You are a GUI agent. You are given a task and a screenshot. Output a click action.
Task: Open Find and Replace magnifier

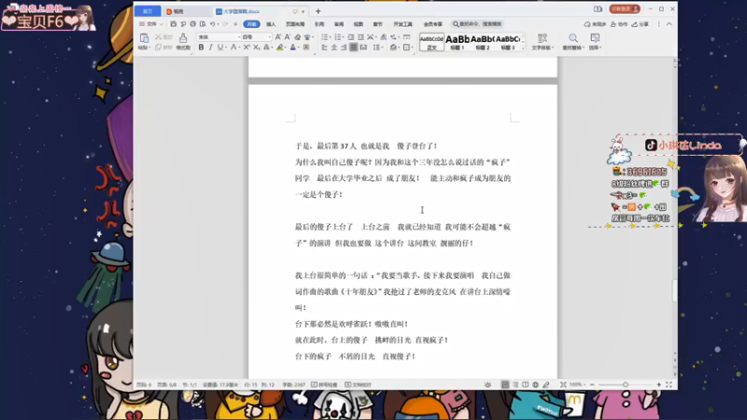point(573,38)
